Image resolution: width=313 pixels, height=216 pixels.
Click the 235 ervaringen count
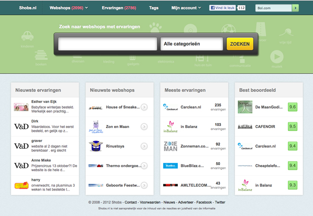tap(218, 107)
